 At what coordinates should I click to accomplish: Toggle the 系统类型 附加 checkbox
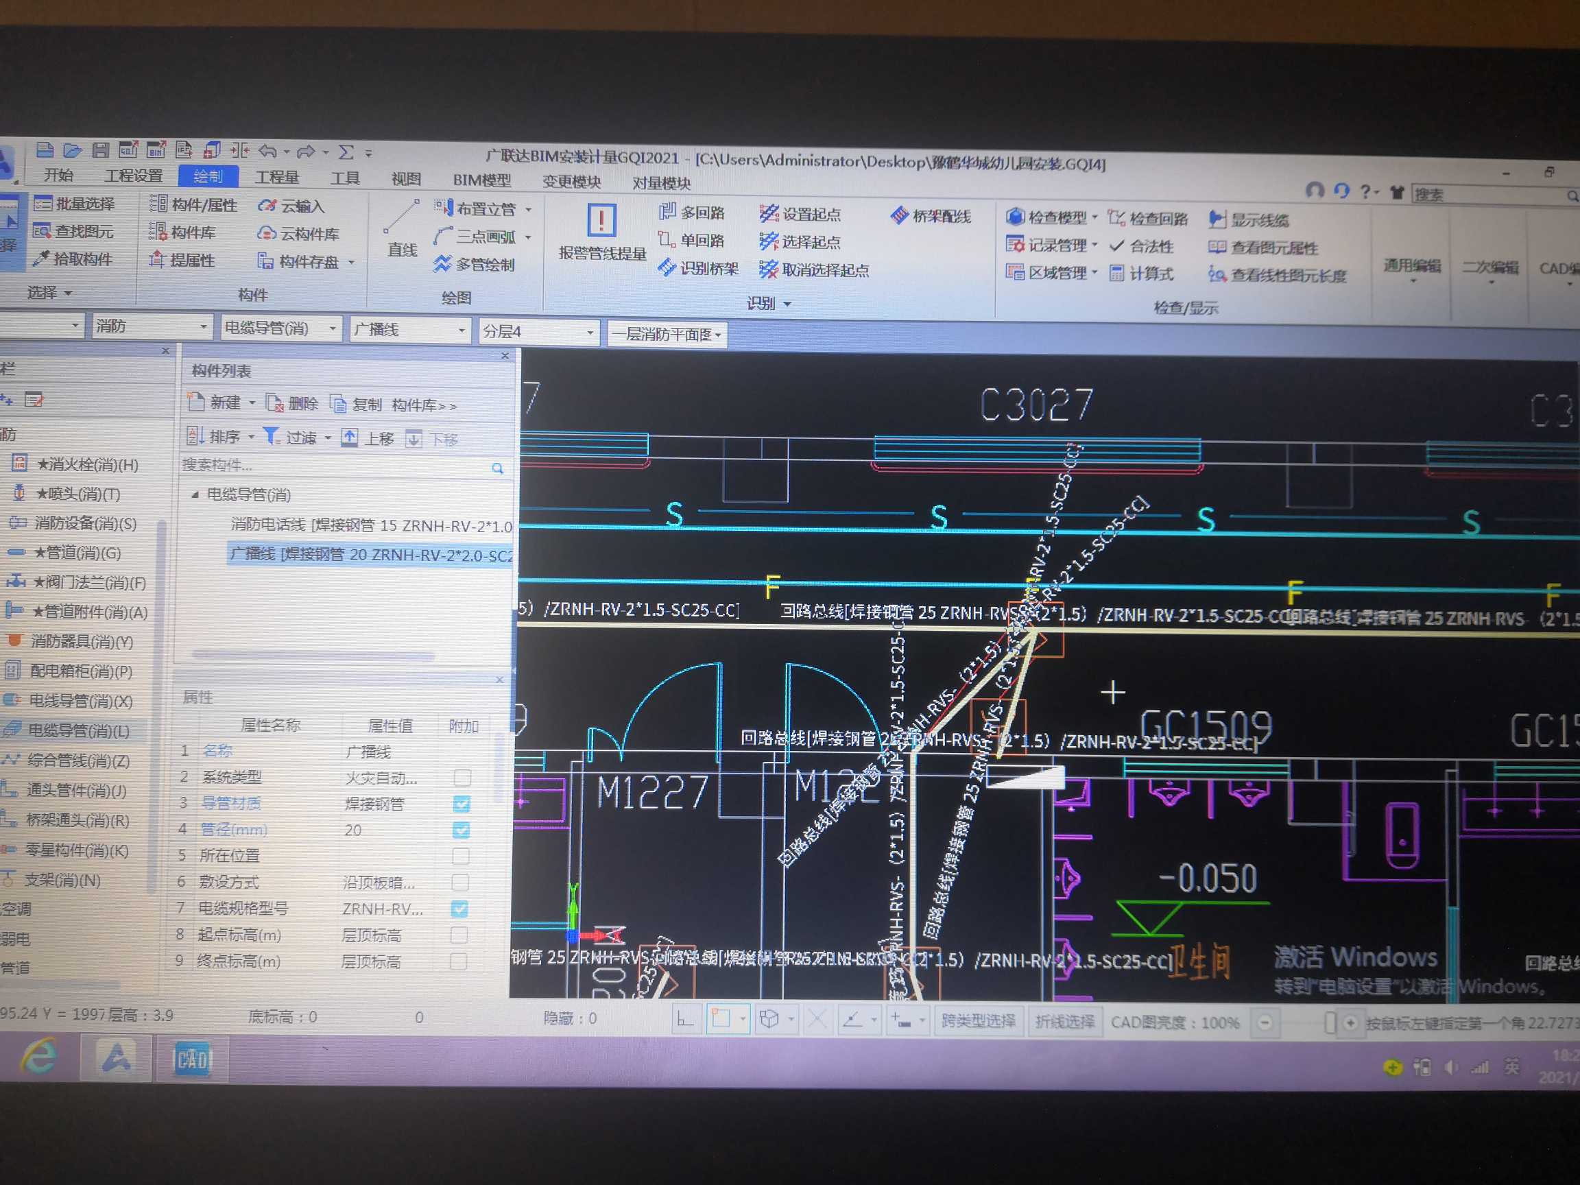pyautogui.click(x=463, y=777)
